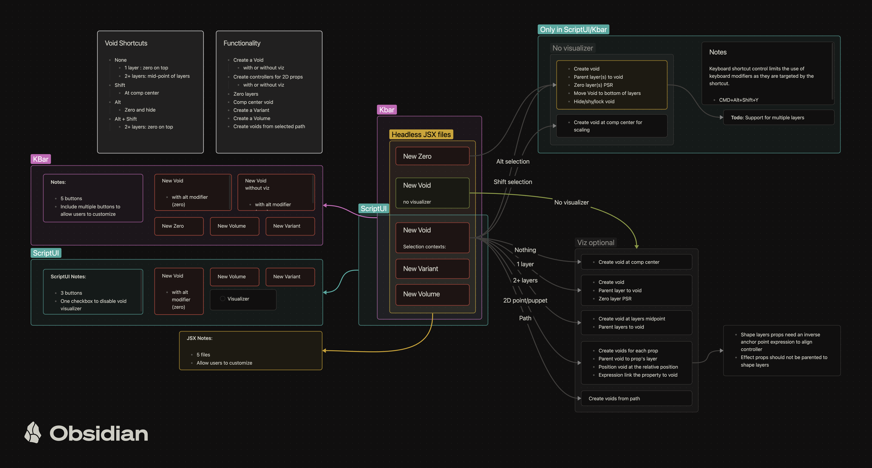
Task: Click the pink KBar group label
Action: coord(41,159)
